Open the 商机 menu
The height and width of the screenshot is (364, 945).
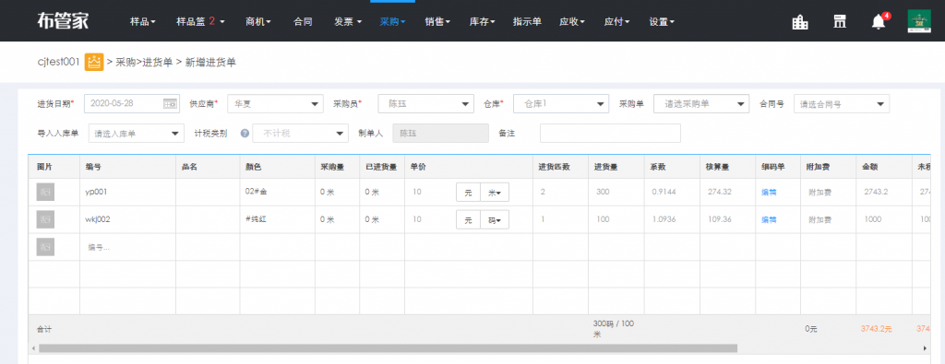click(258, 22)
